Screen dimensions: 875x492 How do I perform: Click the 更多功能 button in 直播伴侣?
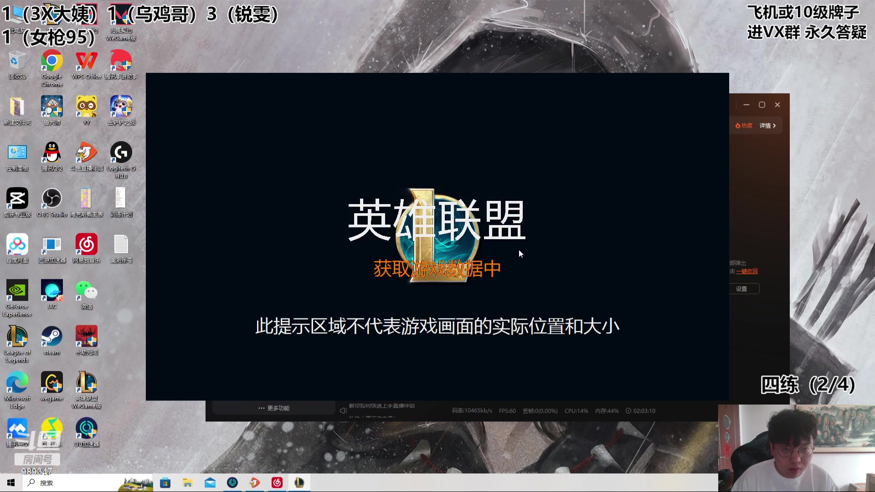[274, 408]
